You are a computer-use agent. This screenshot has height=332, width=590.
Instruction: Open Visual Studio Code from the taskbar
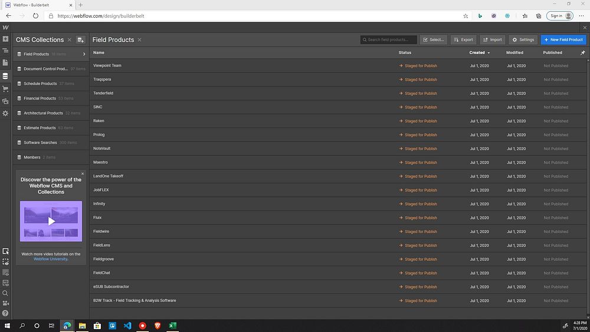point(127,326)
